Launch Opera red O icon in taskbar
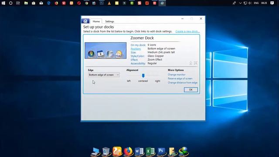Image resolution: width=279 pixels, height=157 pixels. (79, 3)
